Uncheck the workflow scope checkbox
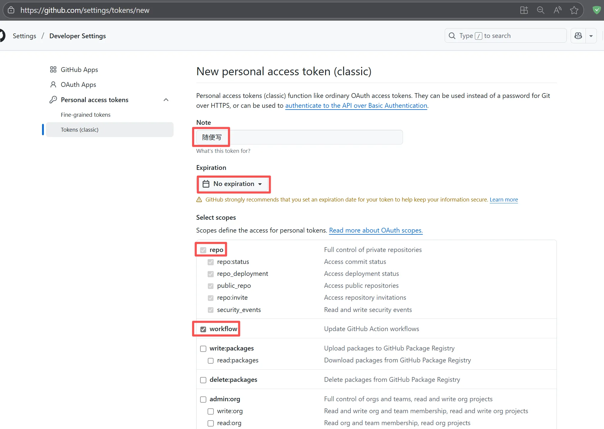This screenshot has height=429, width=604. [x=203, y=329]
